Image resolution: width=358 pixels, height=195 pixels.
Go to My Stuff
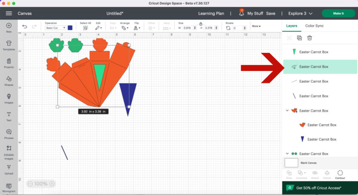coord(255,14)
